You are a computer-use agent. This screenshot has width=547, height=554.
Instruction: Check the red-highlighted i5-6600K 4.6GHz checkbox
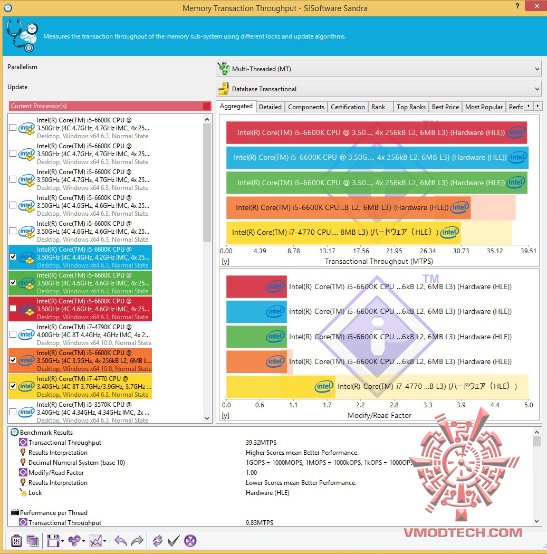coord(13,309)
